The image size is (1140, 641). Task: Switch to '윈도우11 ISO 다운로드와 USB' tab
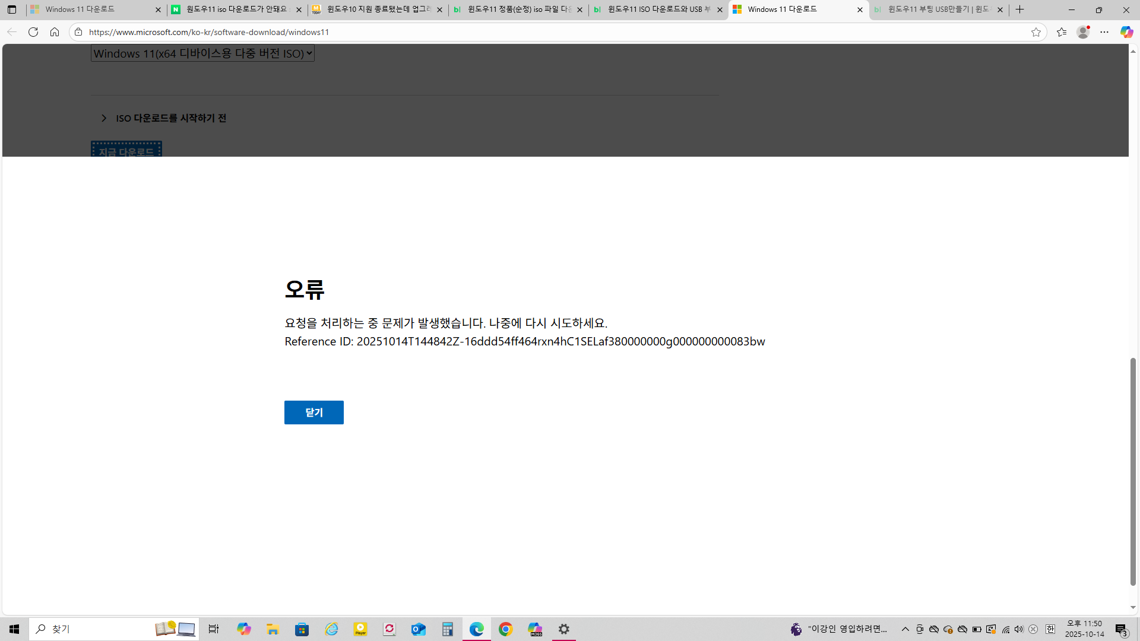click(x=657, y=9)
